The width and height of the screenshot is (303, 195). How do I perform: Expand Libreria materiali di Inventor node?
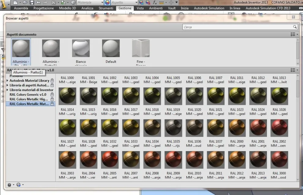(7, 90)
